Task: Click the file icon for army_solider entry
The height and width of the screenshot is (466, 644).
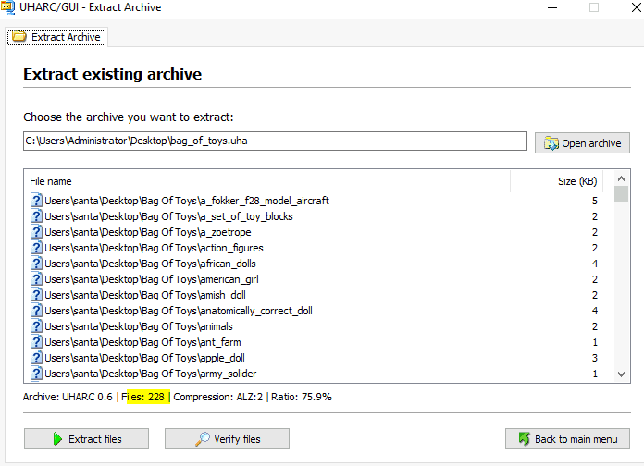Action: point(37,374)
